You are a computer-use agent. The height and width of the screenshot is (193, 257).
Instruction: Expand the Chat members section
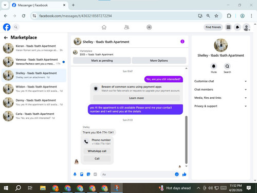pyautogui.click(x=221, y=90)
